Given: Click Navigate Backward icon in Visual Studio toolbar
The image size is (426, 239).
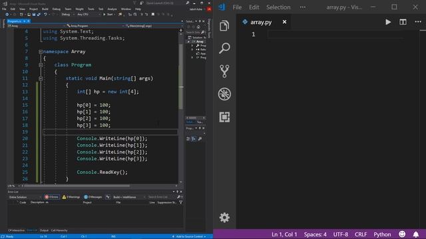Looking at the screenshot, I should coord(7,15).
